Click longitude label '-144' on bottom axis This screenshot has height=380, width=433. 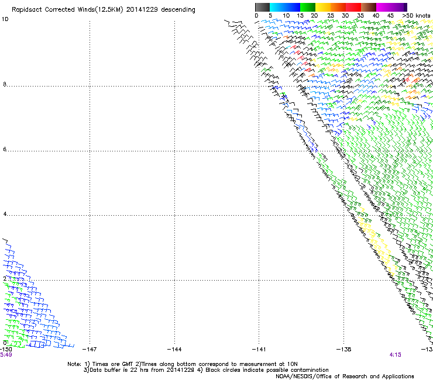pos(174,350)
